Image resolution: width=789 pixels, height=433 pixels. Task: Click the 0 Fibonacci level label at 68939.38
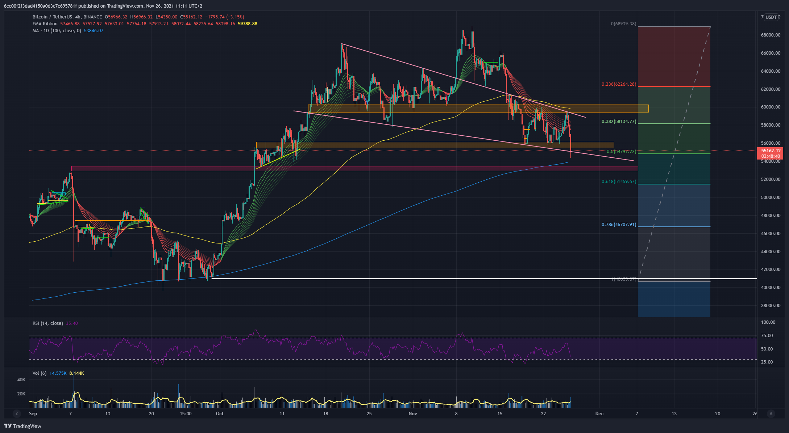(623, 24)
